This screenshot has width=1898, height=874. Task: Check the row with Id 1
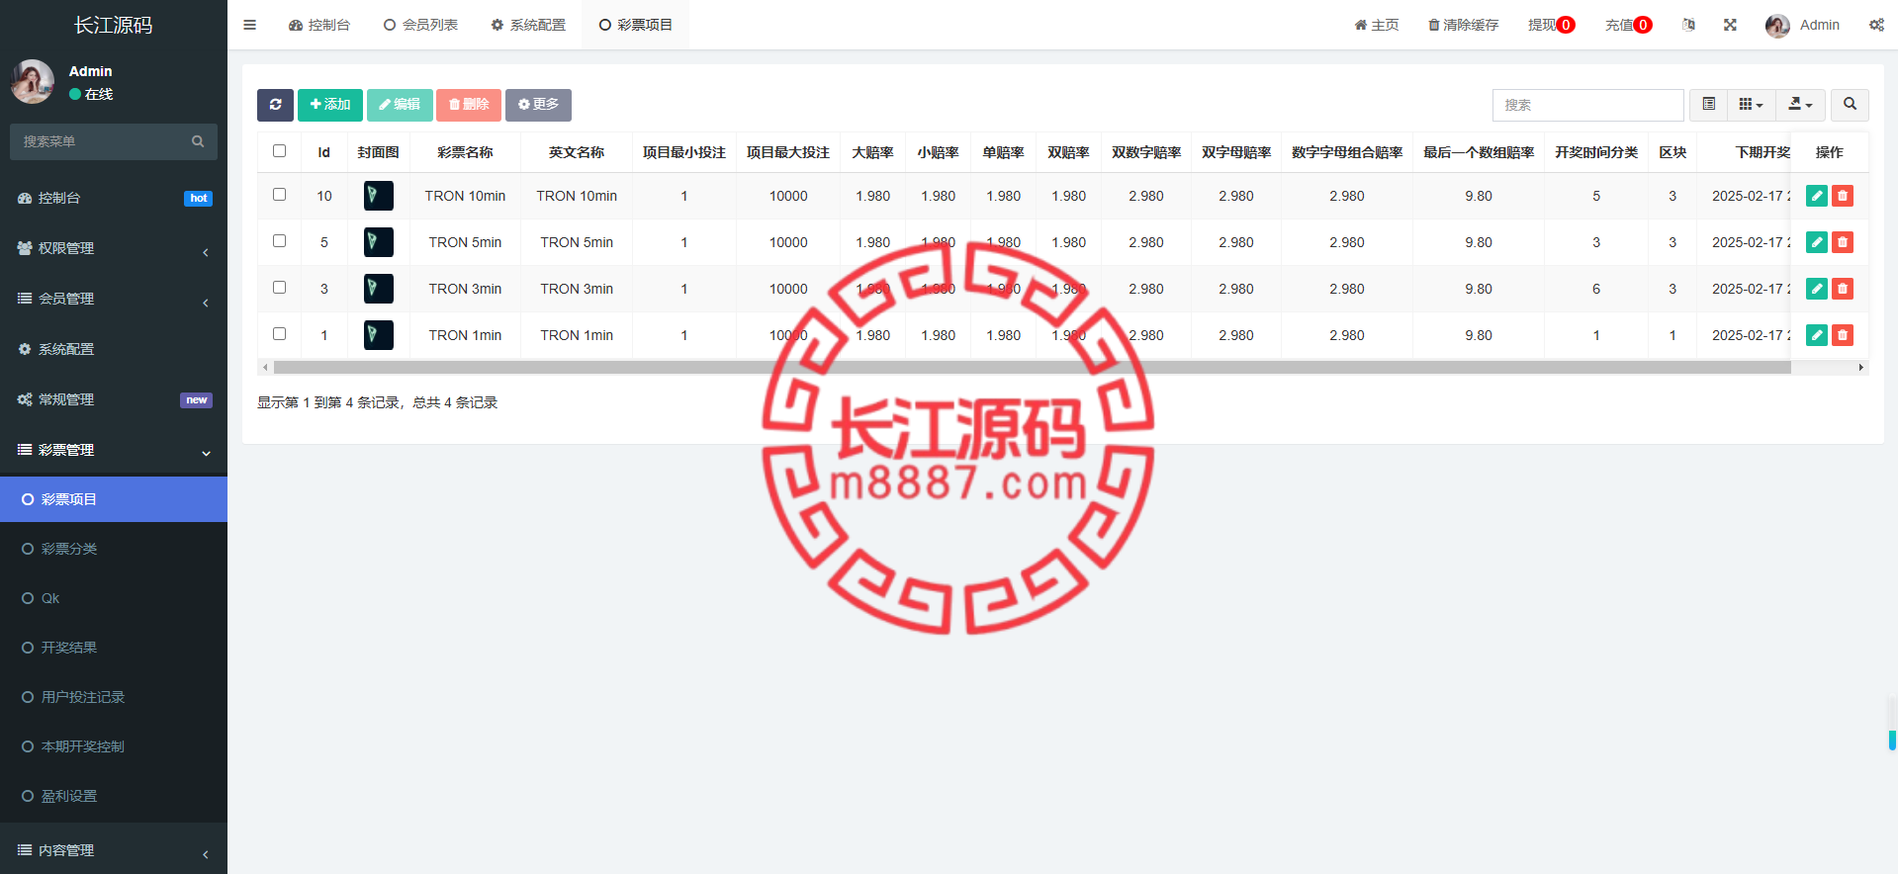tap(279, 334)
